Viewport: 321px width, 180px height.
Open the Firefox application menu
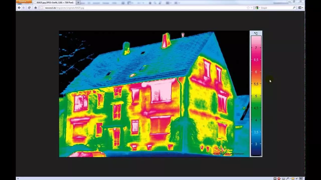click(x=24, y=2)
